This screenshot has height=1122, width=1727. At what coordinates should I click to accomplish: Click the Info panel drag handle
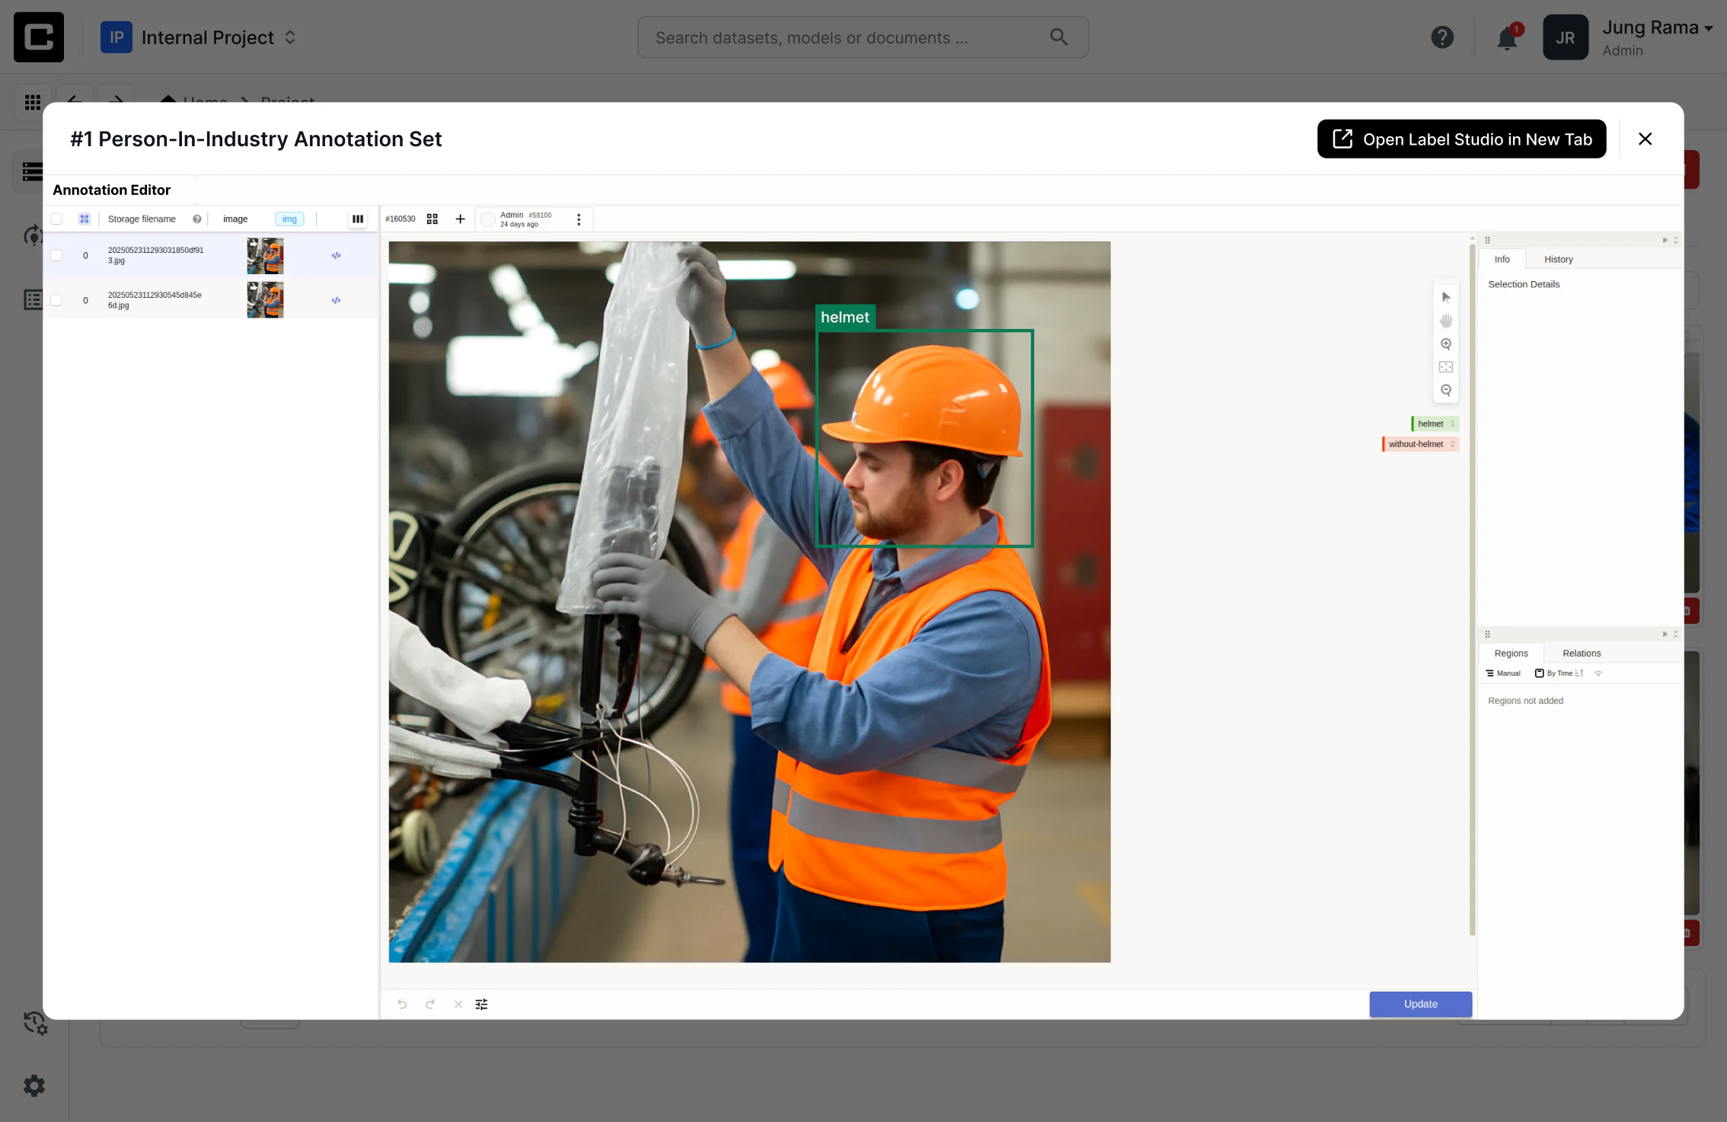(1487, 240)
